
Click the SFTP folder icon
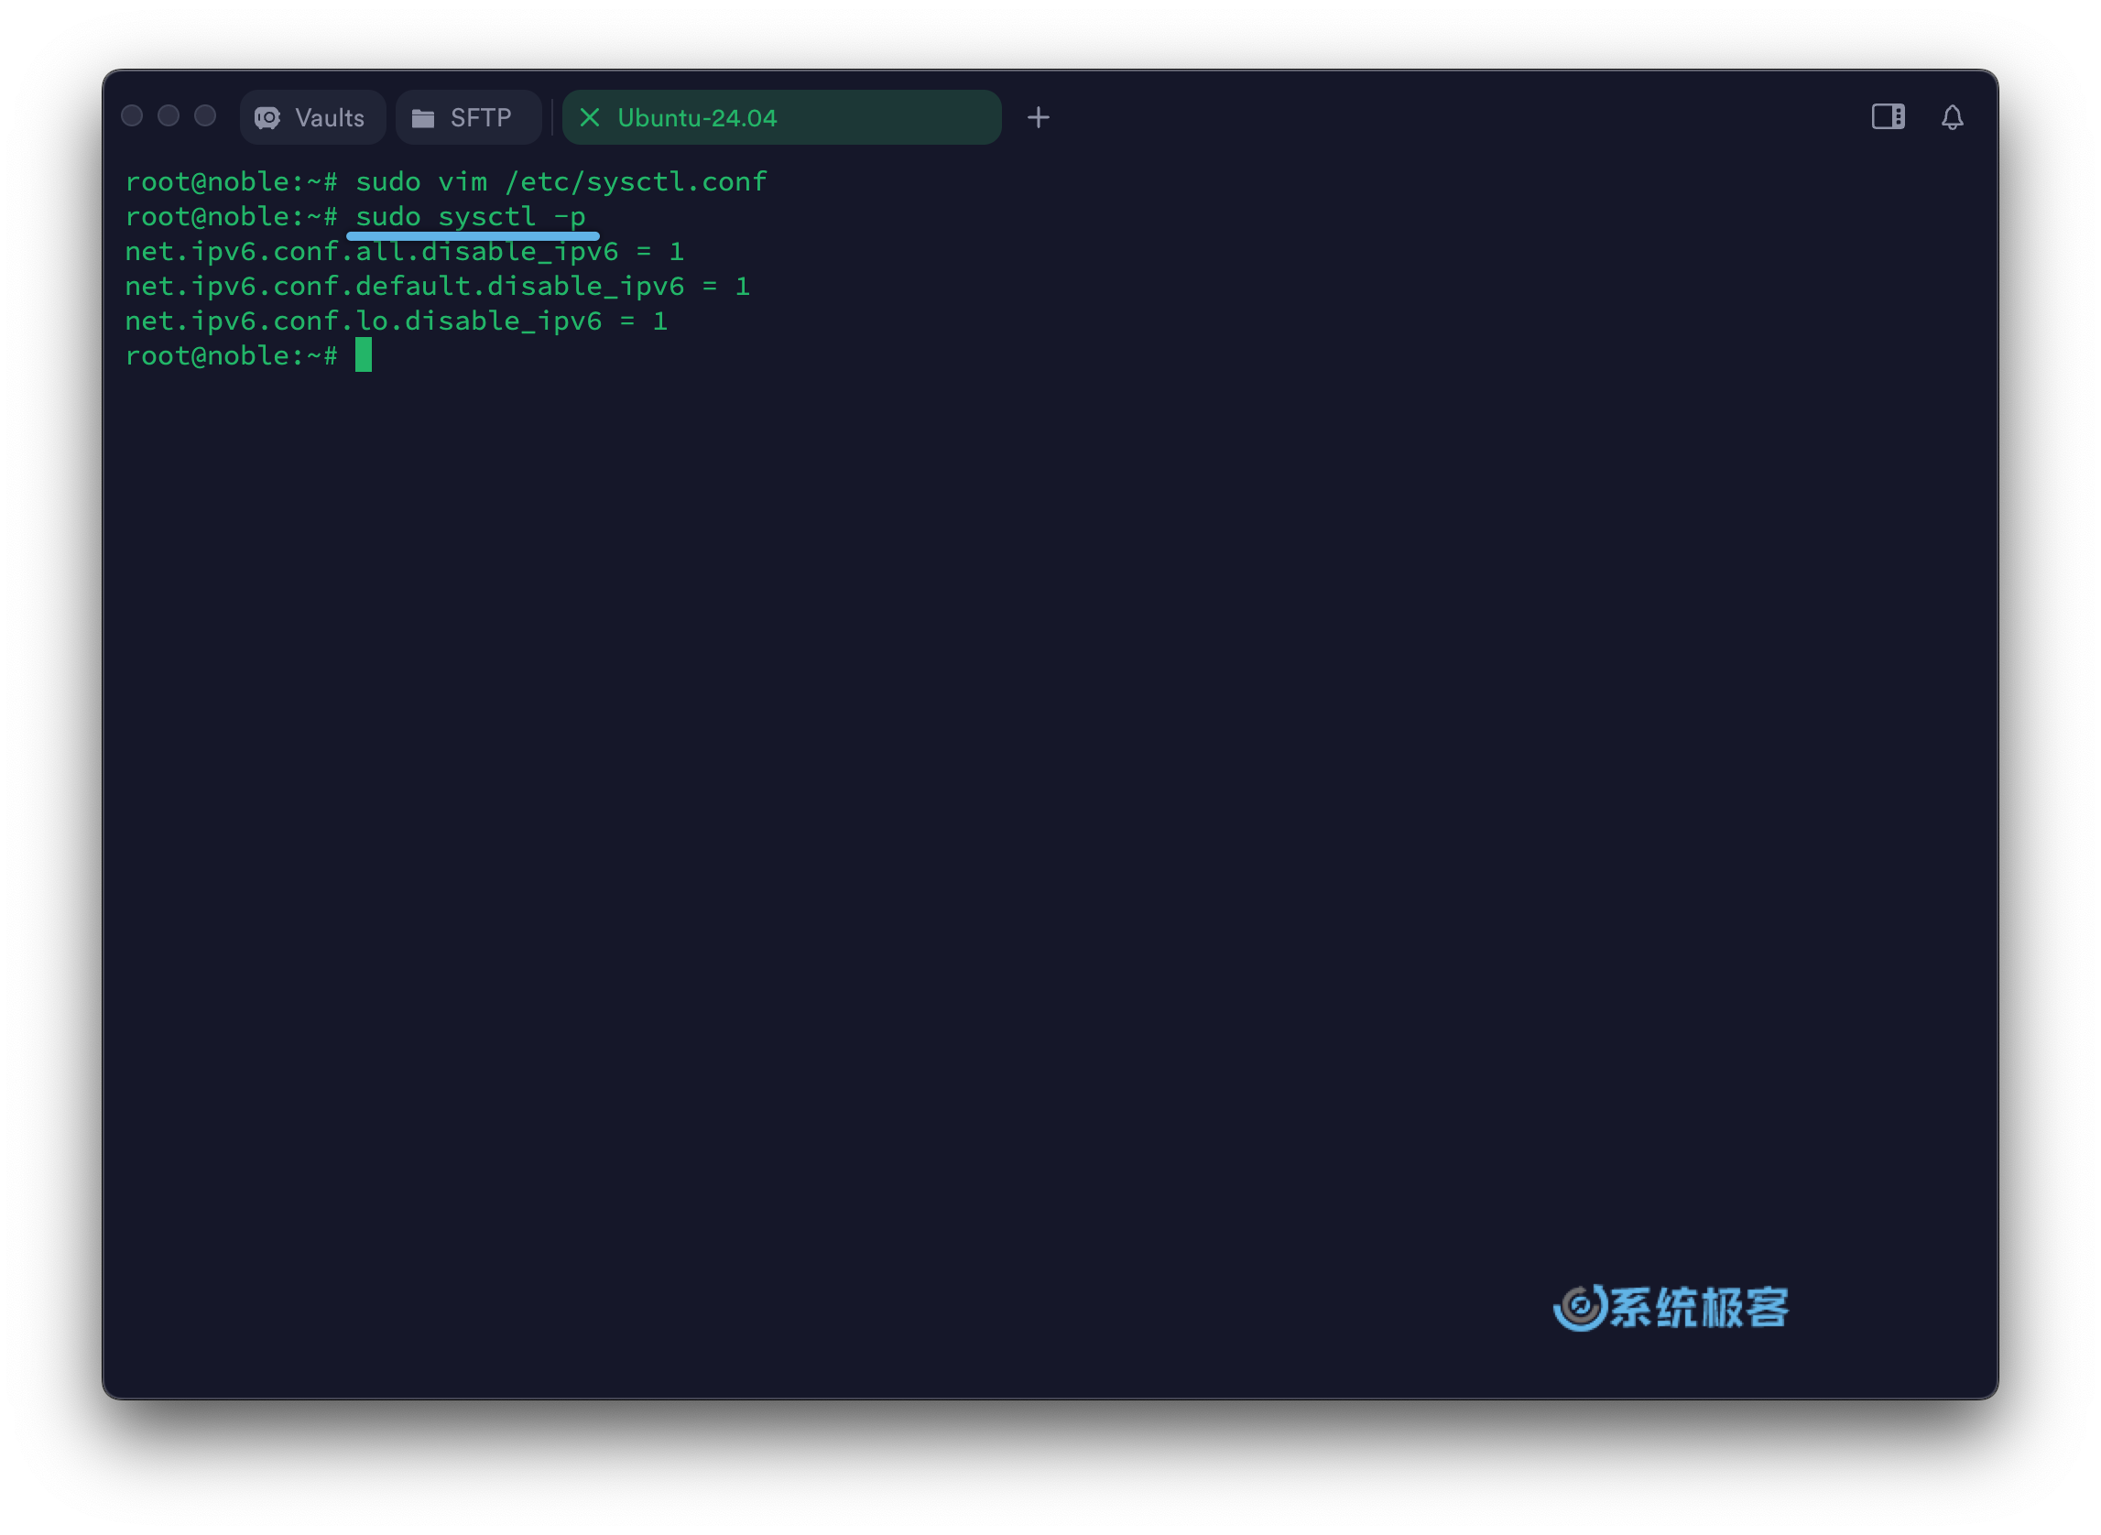423,118
